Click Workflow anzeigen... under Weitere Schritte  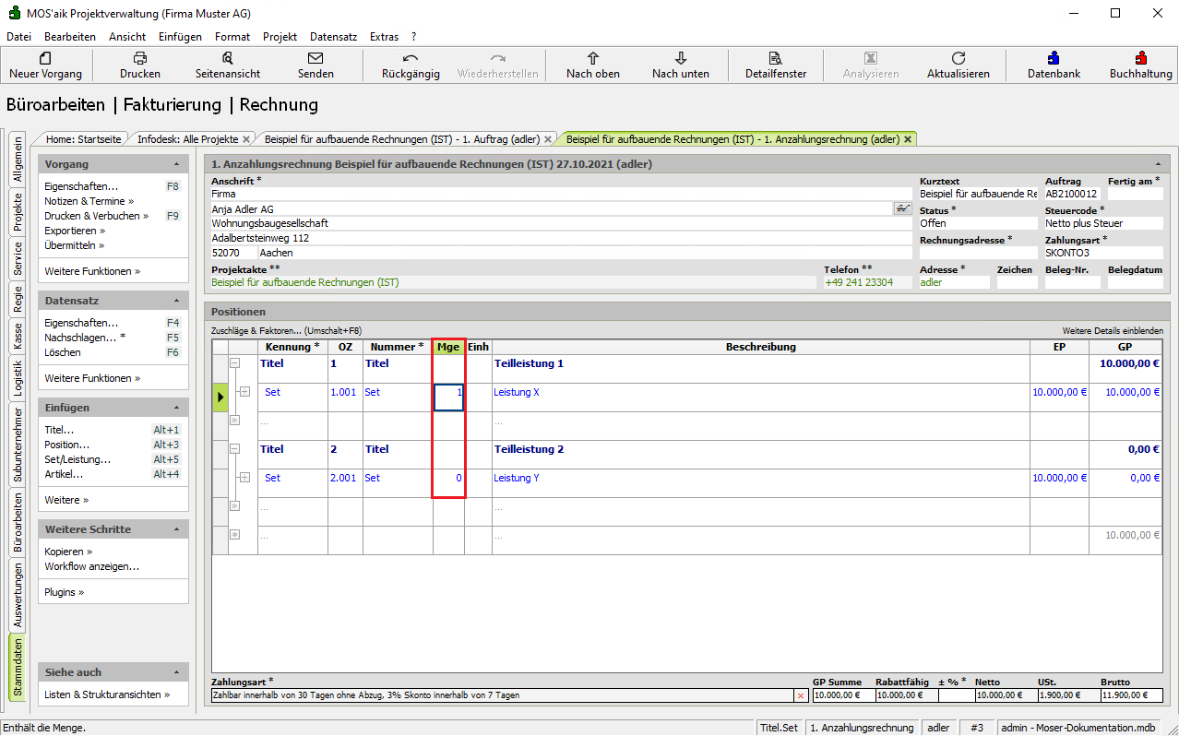tap(91, 566)
